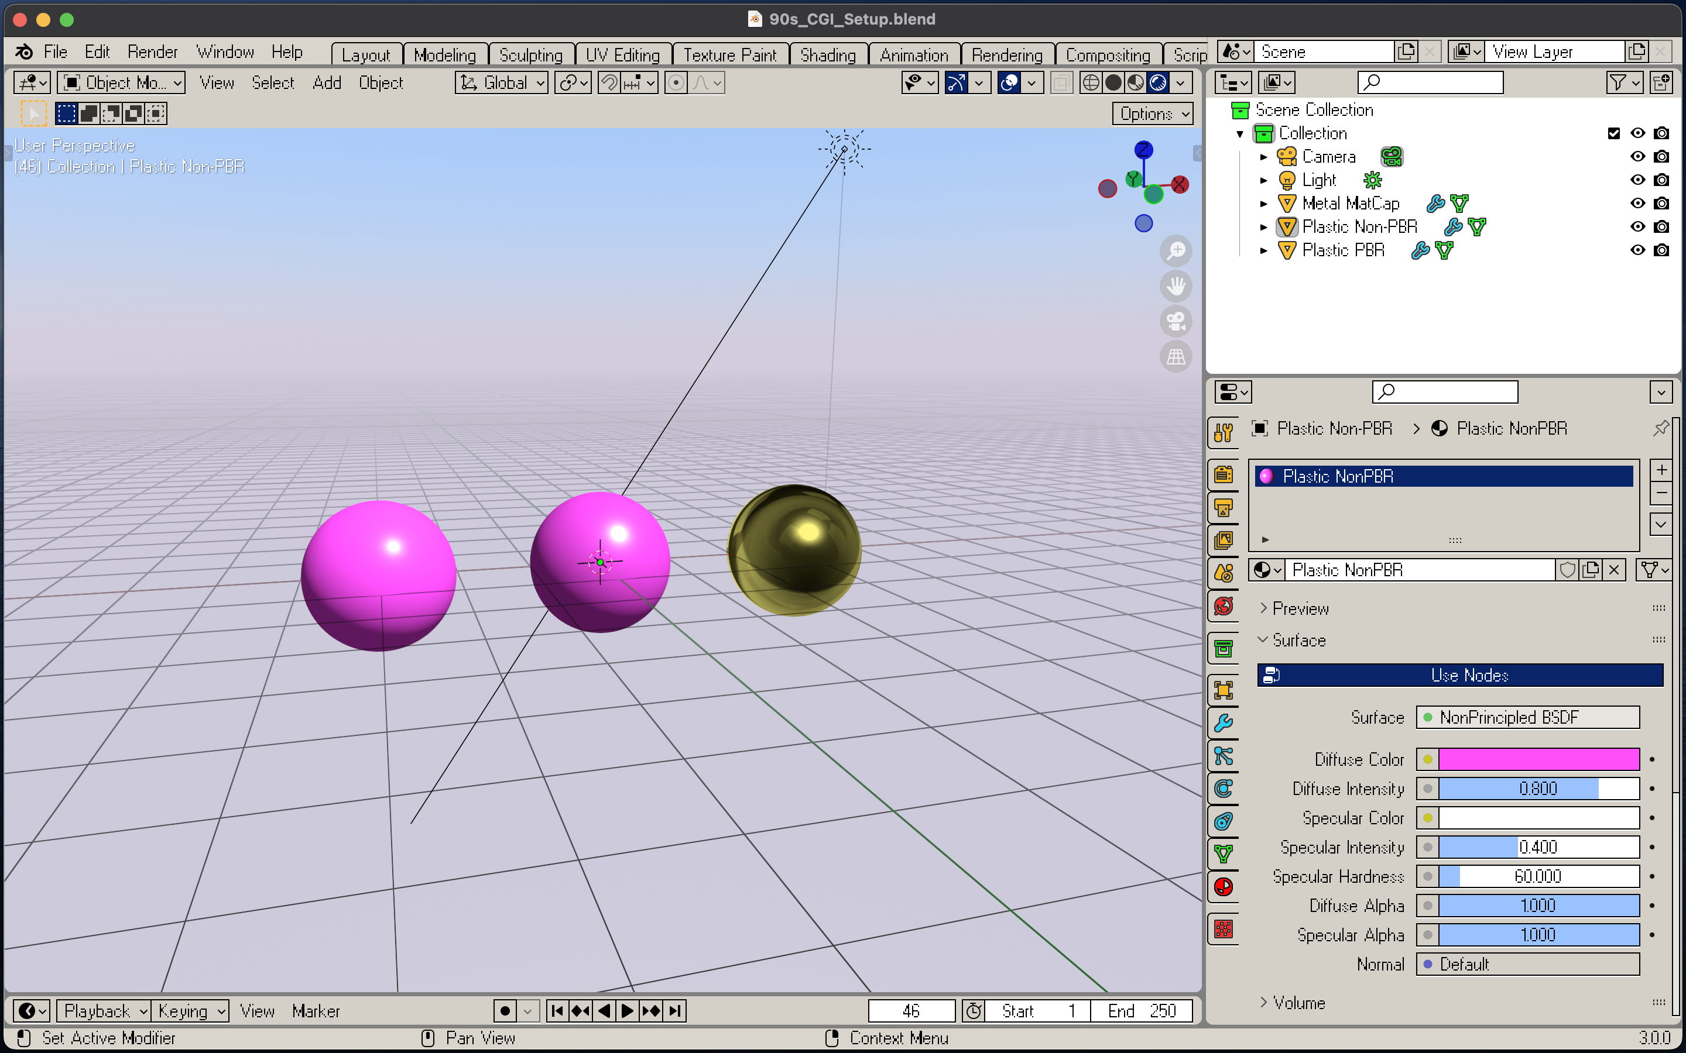Screen dimensions: 1686x1053
Task: Collapse the Collection in outliner
Action: [1240, 134]
